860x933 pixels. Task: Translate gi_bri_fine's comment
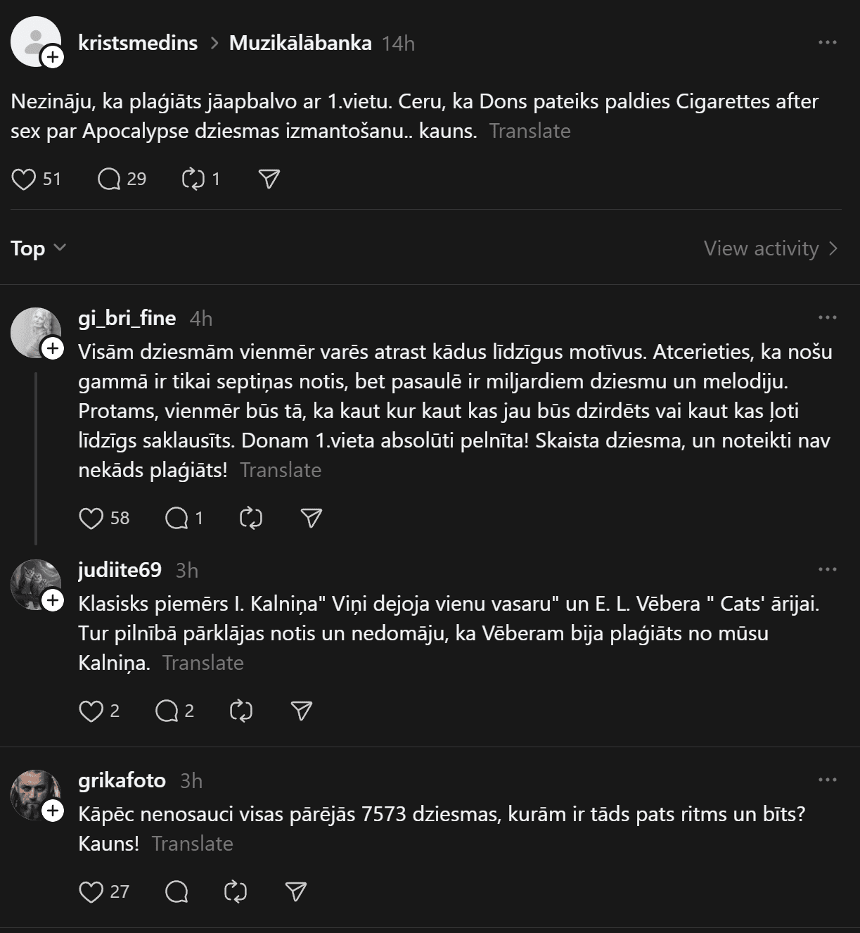281,470
